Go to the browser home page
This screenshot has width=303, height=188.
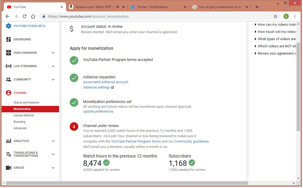point(33,16)
